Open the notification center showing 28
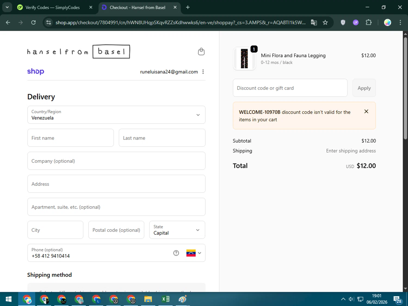This screenshot has height=306, width=408. tap(398, 299)
